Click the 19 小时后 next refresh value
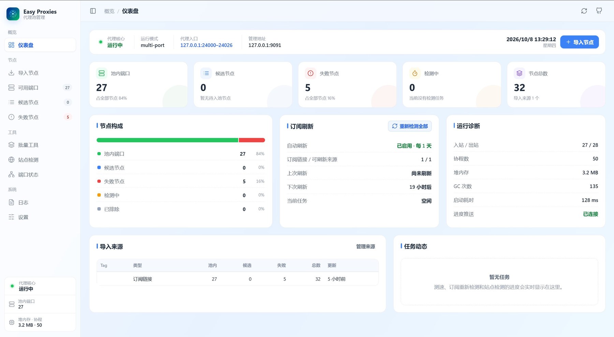 (x=420, y=187)
